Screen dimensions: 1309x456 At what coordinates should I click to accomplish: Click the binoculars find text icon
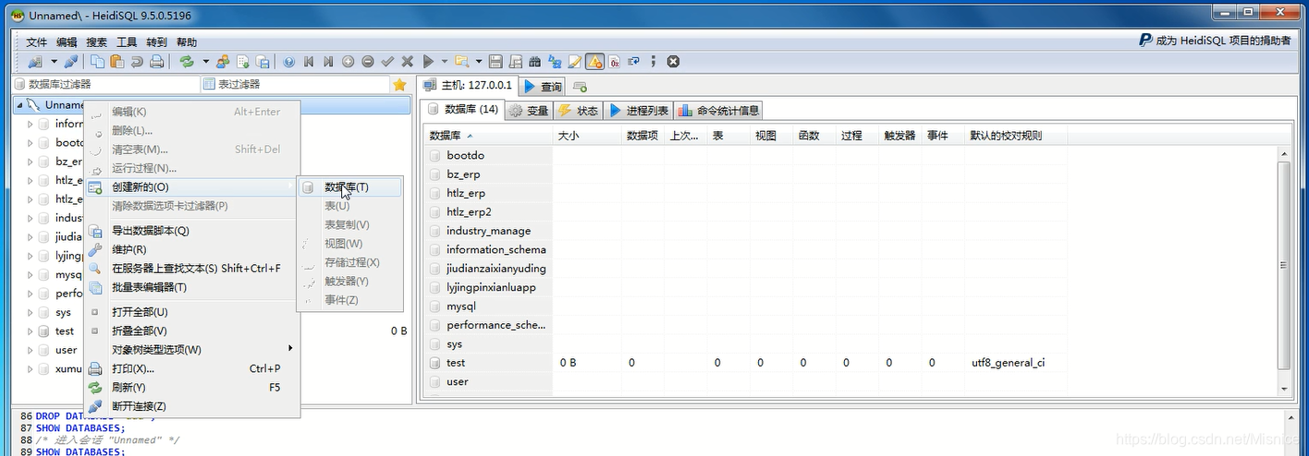tap(534, 62)
